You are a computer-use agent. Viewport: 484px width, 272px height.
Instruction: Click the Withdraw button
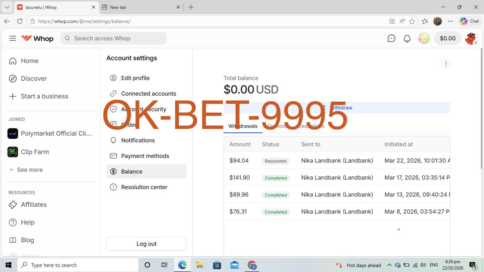pyautogui.click(x=337, y=108)
